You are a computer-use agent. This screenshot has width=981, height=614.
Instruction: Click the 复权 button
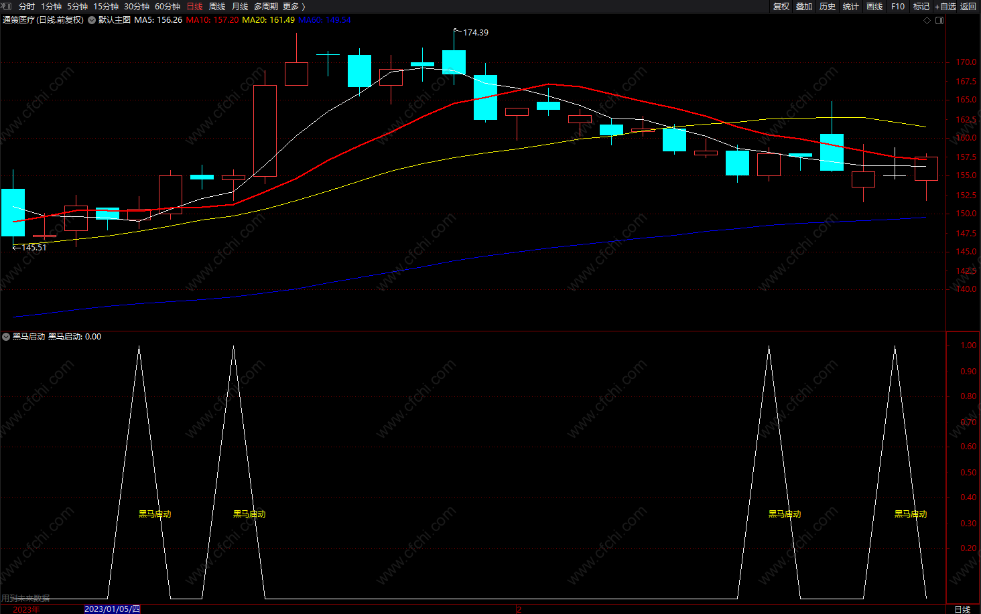coord(781,6)
